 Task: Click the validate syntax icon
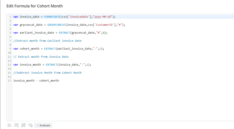pos(30,125)
